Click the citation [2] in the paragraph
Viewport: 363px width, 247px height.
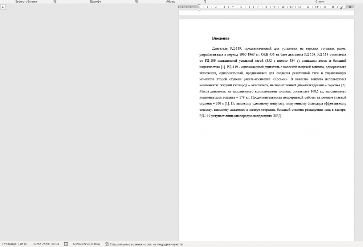[x=343, y=85]
